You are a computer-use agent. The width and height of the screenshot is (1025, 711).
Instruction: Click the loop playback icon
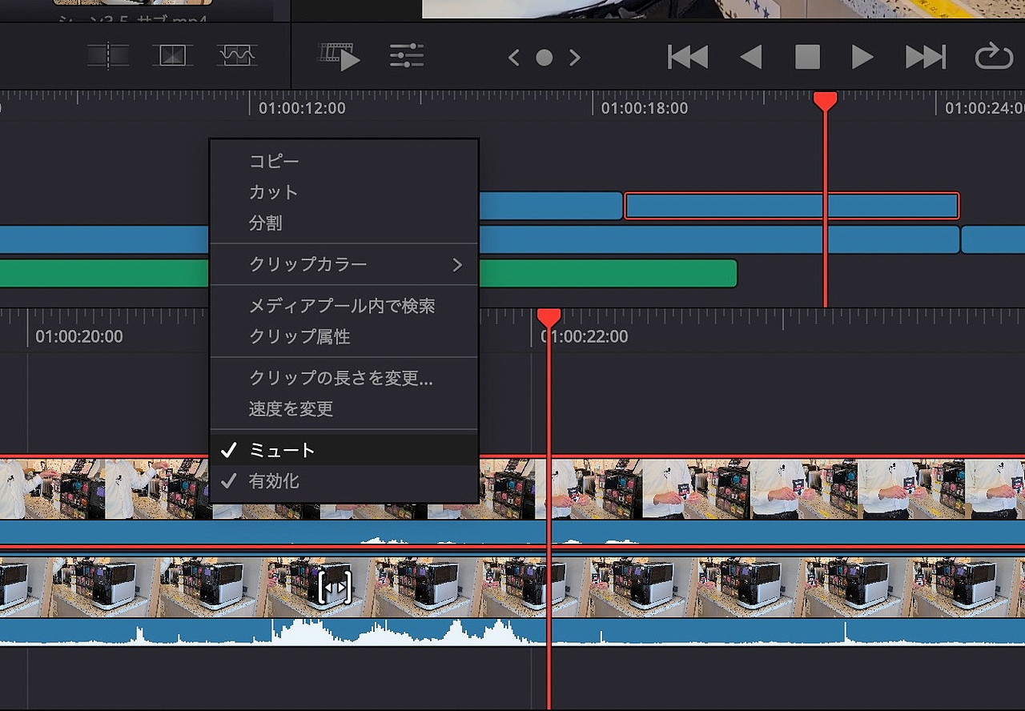tap(993, 56)
